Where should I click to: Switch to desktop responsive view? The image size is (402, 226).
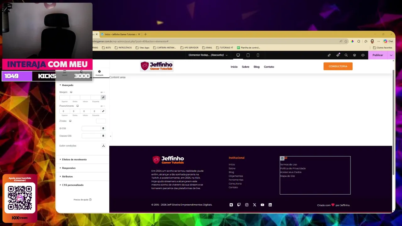(x=238, y=55)
